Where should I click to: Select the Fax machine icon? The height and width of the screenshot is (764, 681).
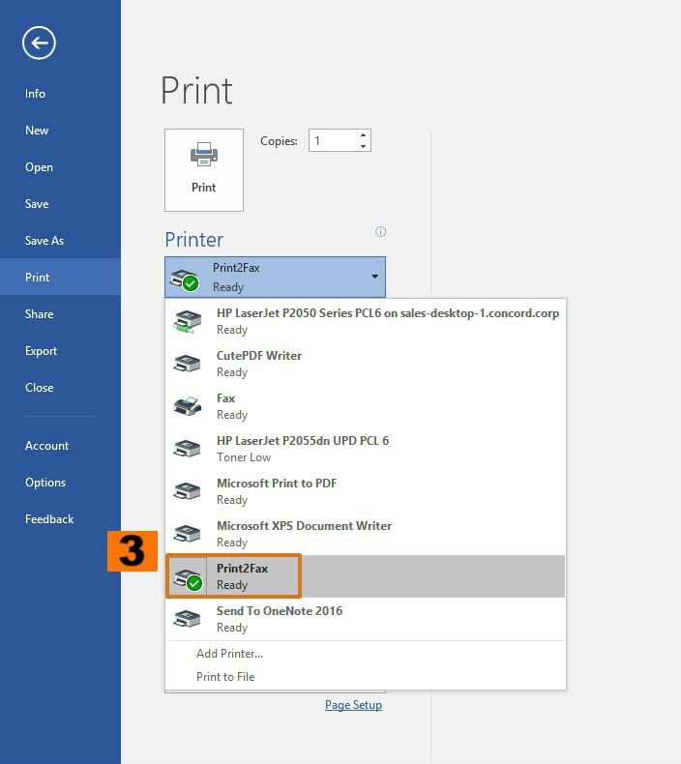point(187,406)
